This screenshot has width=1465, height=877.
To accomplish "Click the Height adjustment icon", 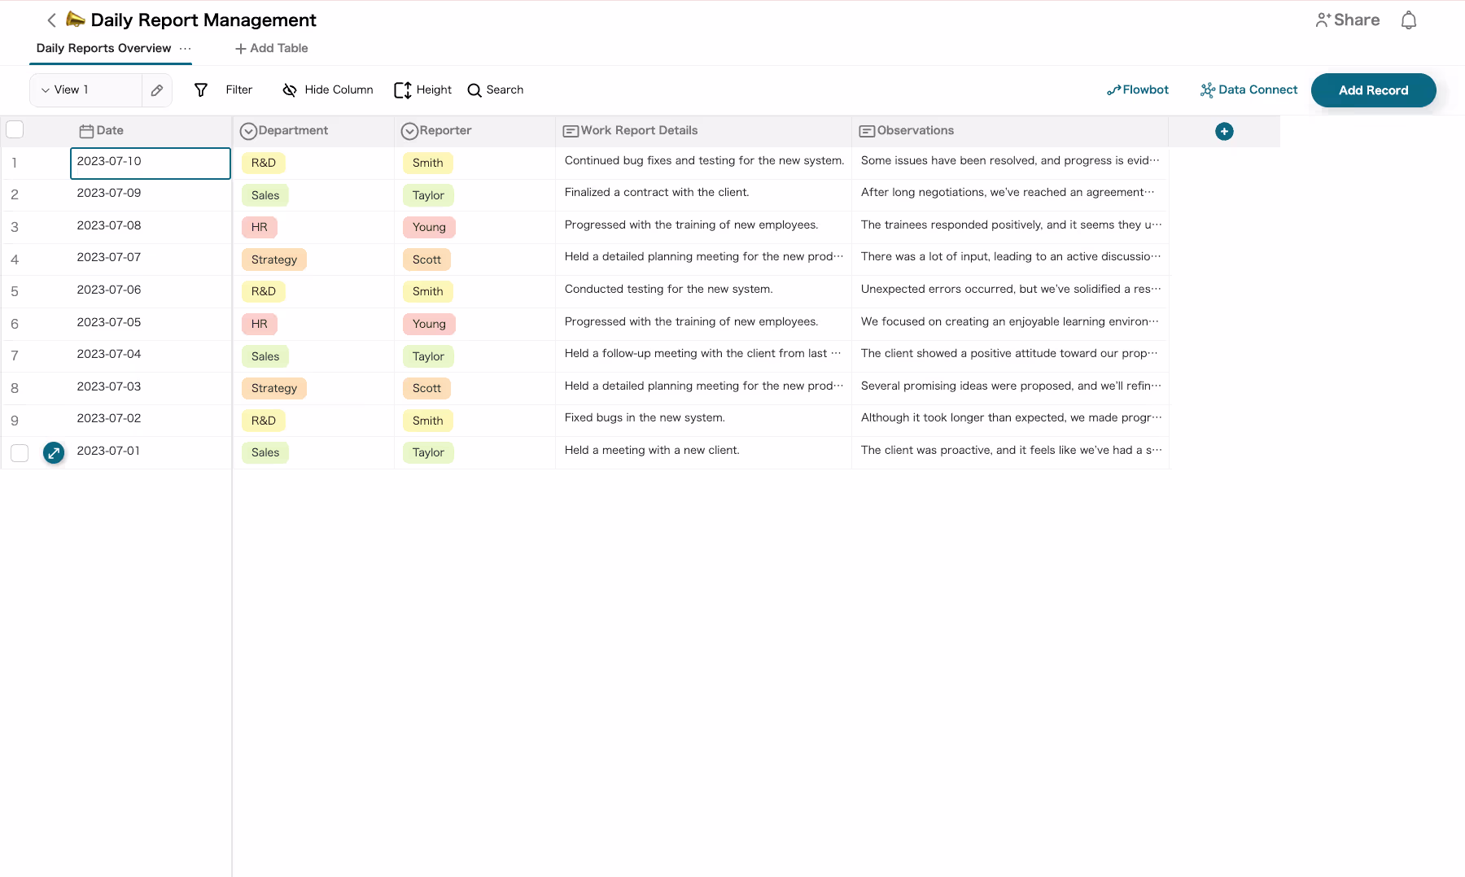I will click(x=404, y=89).
